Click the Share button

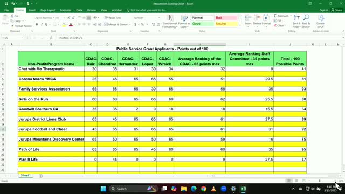(336, 10)
